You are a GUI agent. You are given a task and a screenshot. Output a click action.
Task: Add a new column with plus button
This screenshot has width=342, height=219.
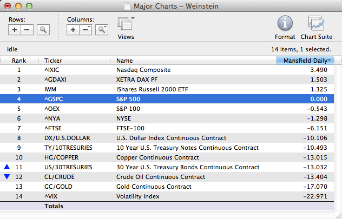click(x=74, y=30)
